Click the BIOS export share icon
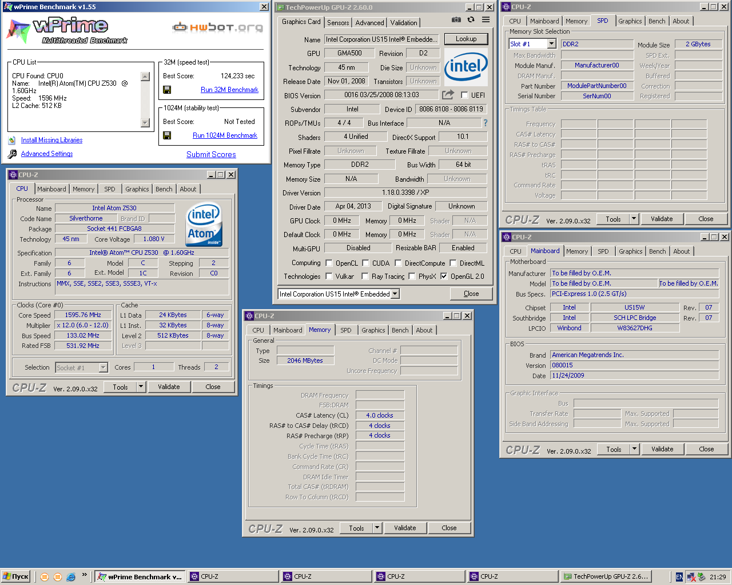 (448, 95)
